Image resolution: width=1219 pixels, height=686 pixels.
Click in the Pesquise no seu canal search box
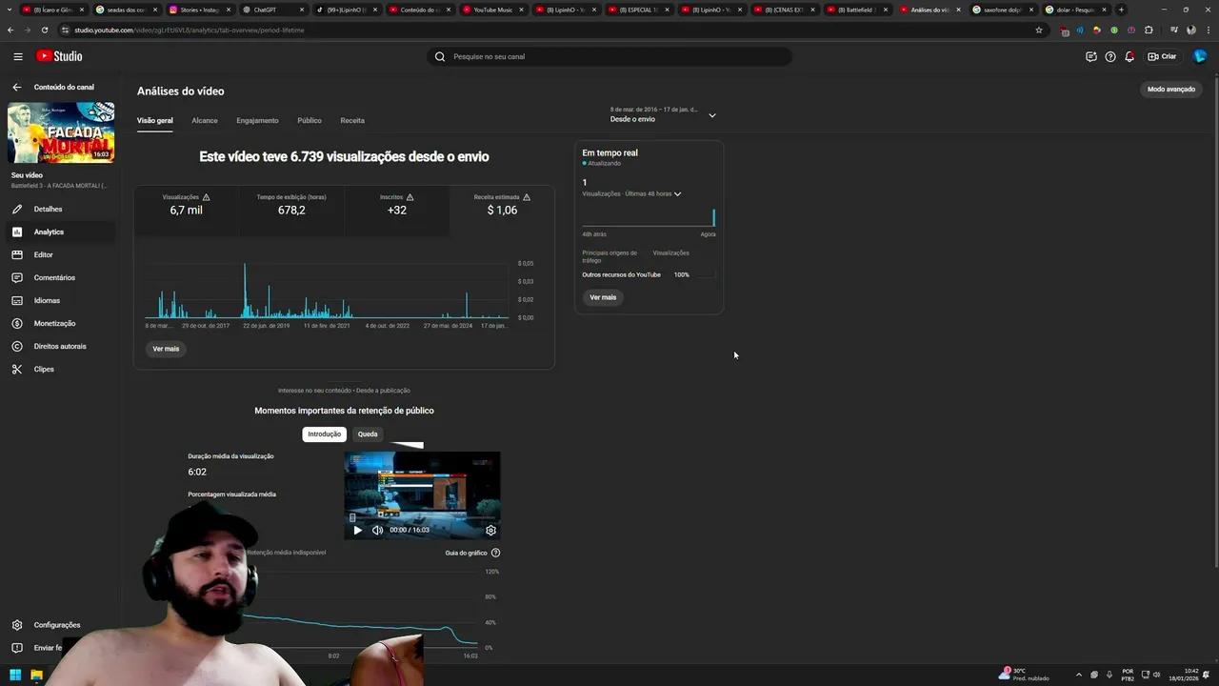pyautogui.click(x=609, y=56)
